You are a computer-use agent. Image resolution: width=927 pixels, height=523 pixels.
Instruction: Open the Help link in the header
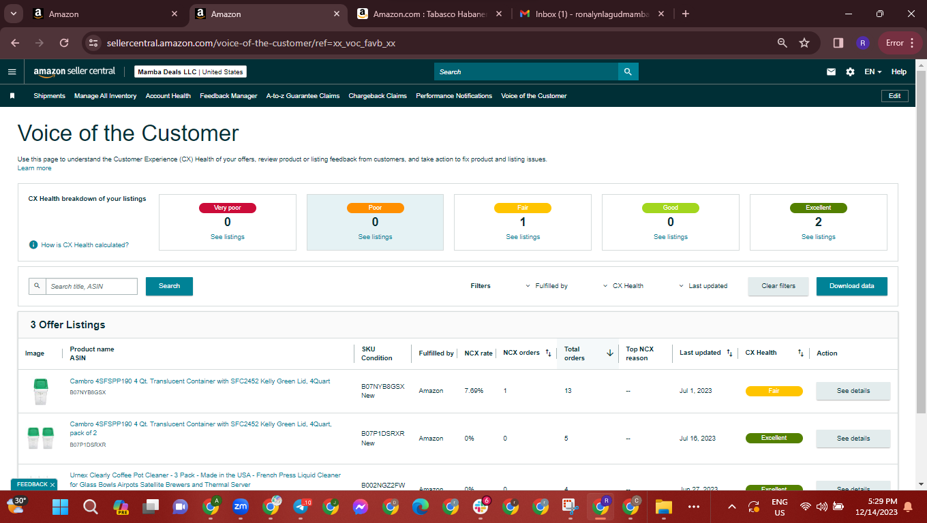(x=899, y=72)
